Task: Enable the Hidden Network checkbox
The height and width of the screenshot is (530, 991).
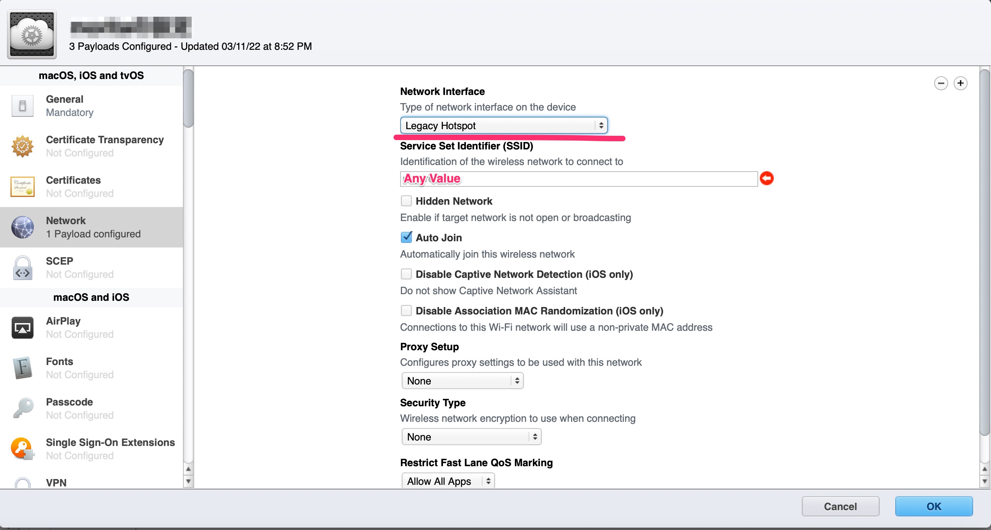Action: (406, 201)
